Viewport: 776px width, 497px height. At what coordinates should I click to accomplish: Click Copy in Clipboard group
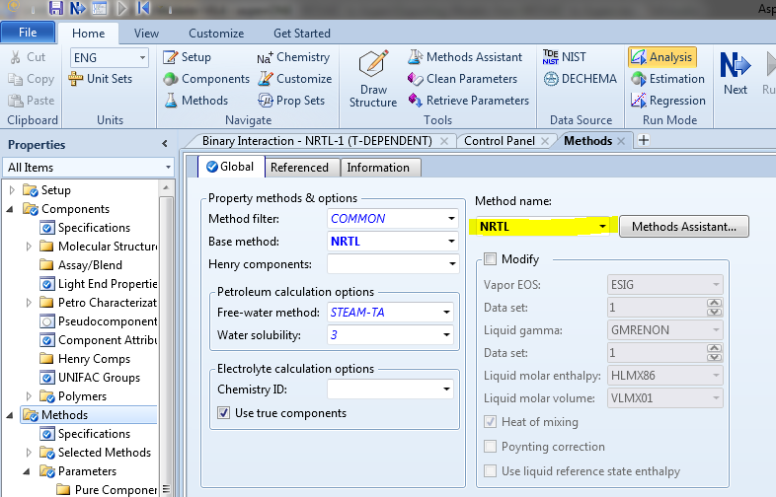click(x=31, y=79)
